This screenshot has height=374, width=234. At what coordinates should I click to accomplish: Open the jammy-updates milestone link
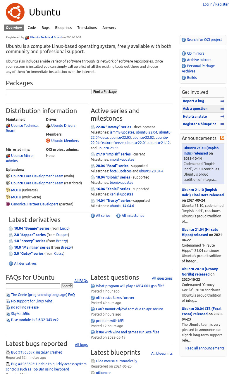tap(122, 132)
